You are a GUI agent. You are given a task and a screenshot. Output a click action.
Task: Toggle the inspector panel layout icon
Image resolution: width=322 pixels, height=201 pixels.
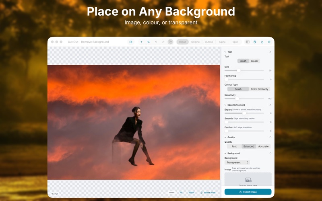248,42
